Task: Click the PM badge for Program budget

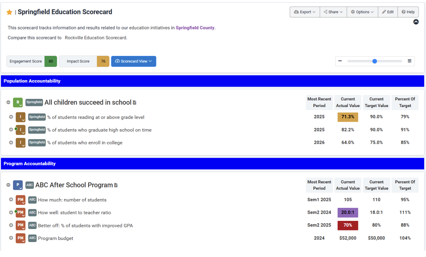Action: coord(20,238)
